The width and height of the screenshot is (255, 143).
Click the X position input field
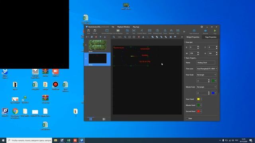193,47
